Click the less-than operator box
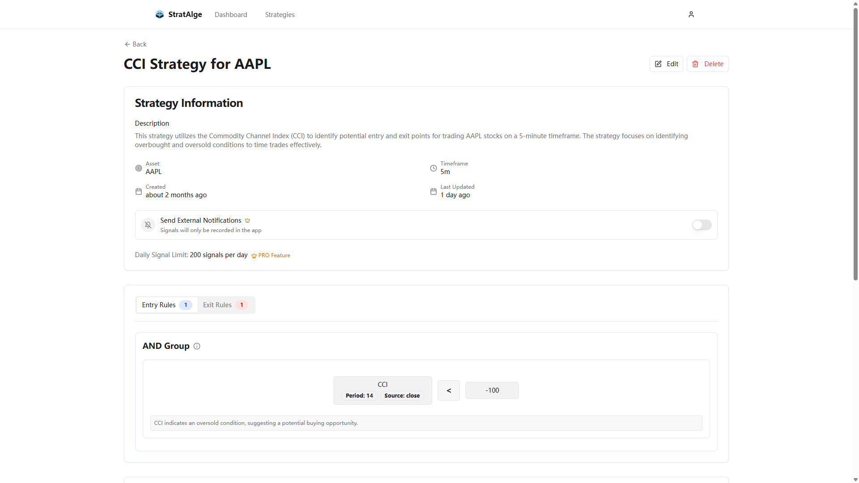The height and width of the screenshot is (483, 859). coord(448,390)
